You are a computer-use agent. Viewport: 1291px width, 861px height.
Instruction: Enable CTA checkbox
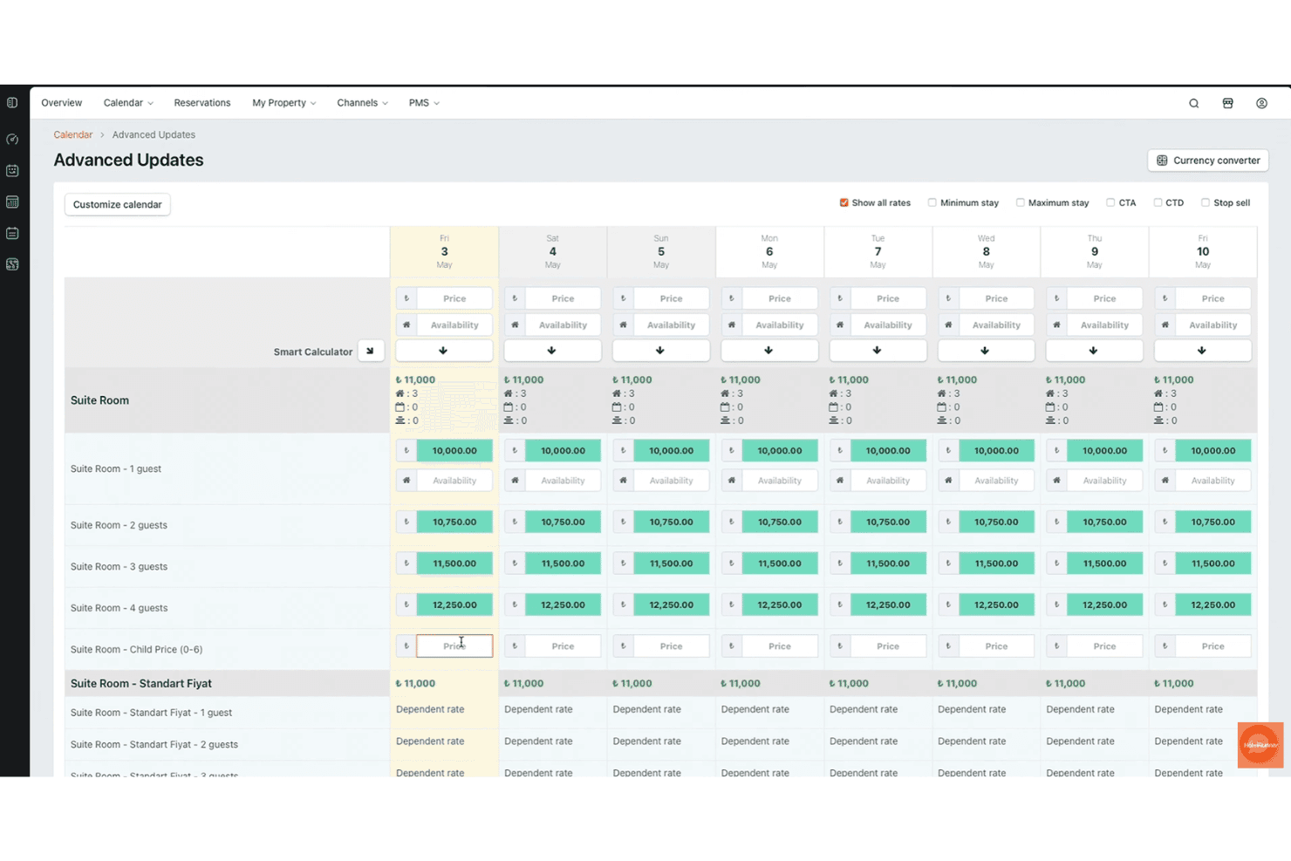click(x=1110, y=202)
